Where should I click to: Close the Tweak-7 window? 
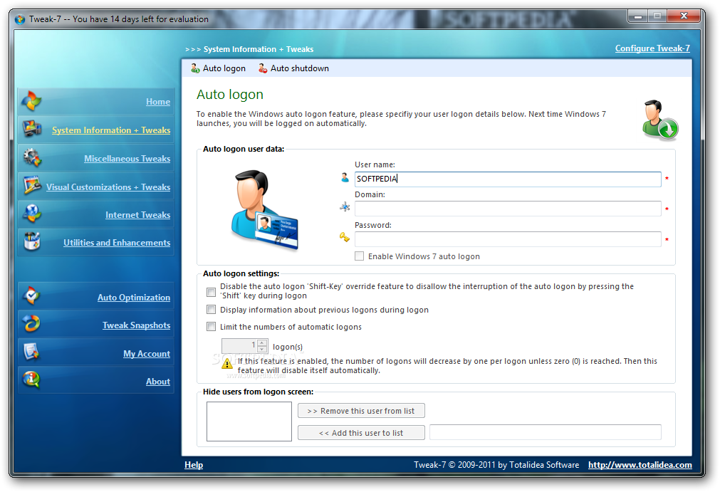pos(684,16)
